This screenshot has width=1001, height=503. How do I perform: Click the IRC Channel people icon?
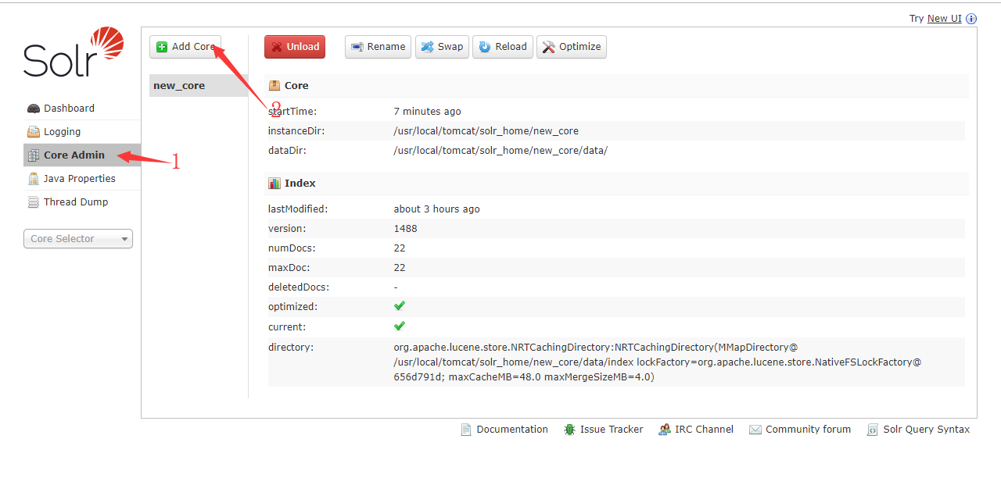(665, 430)
